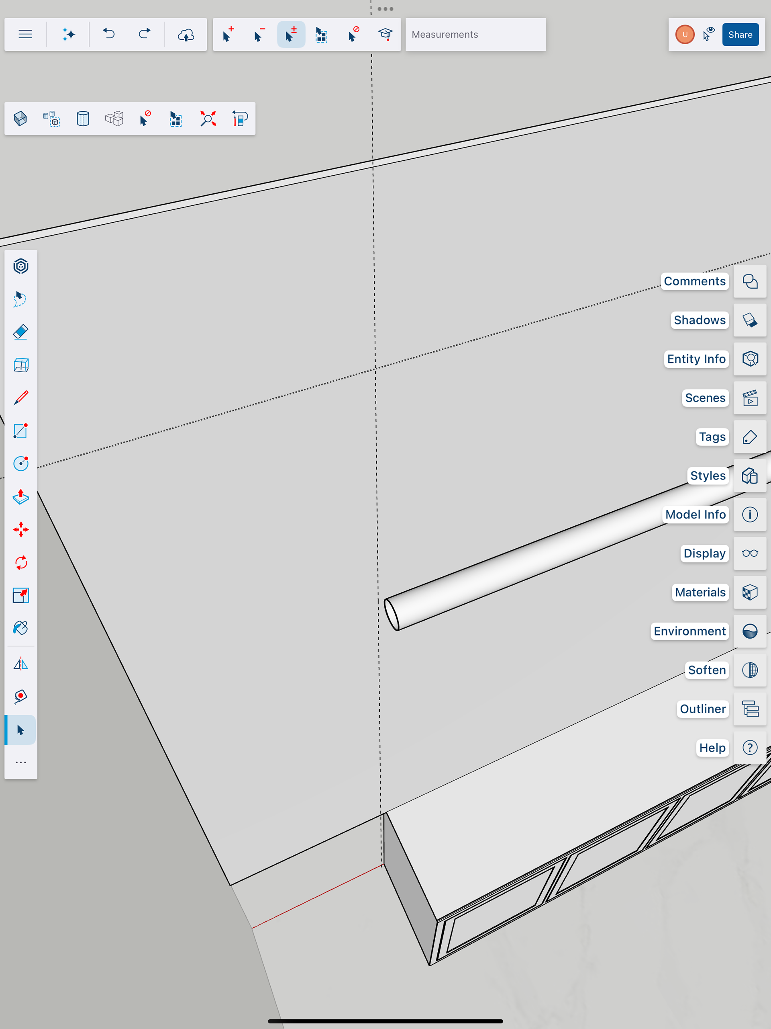The height and width of the screenshot is (1029, 771).
Task: Expand more tools via ellipsis
Action: [21, 763]
